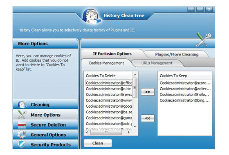This screenshot has height=155, width=229.
Task: Click the Cookies To Keep column header
Action: pos(185,75)
